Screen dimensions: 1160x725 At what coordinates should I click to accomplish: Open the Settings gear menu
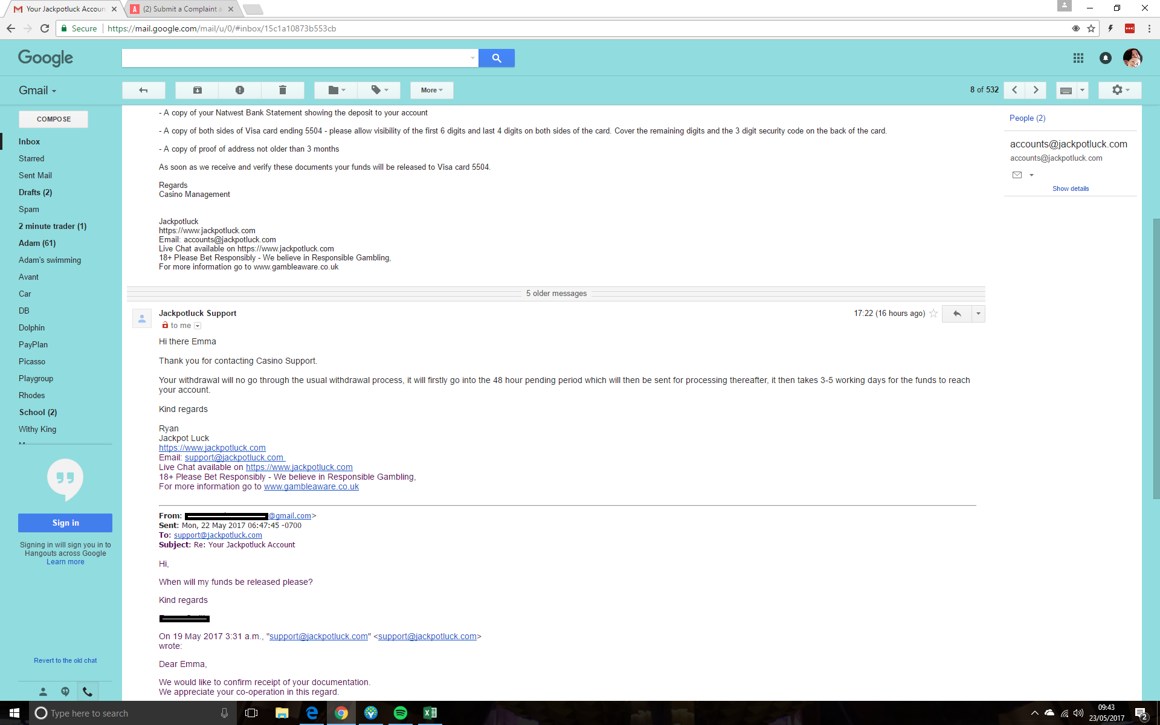click(x=1120, y=90)
